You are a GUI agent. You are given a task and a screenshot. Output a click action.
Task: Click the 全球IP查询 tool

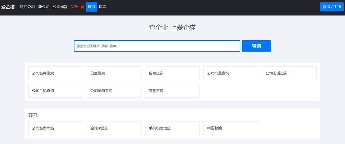point(114,128)
